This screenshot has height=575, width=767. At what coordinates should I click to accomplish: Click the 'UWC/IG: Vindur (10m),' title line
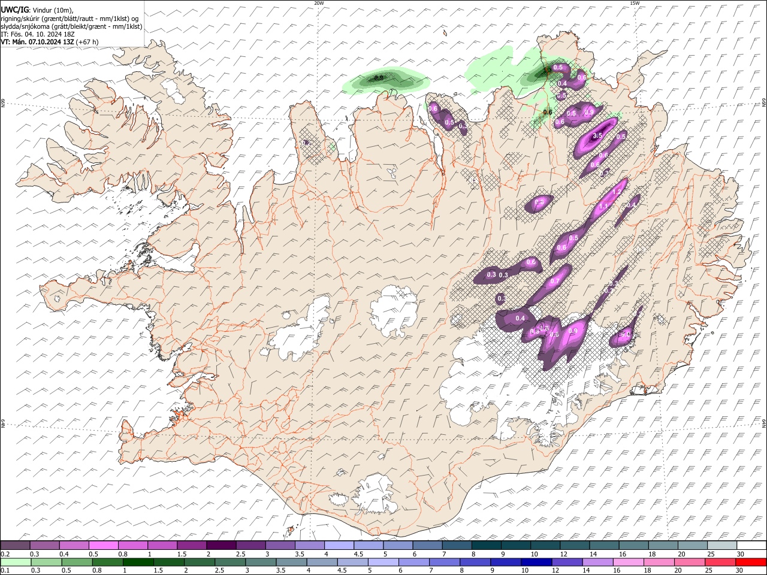(37, 10)
